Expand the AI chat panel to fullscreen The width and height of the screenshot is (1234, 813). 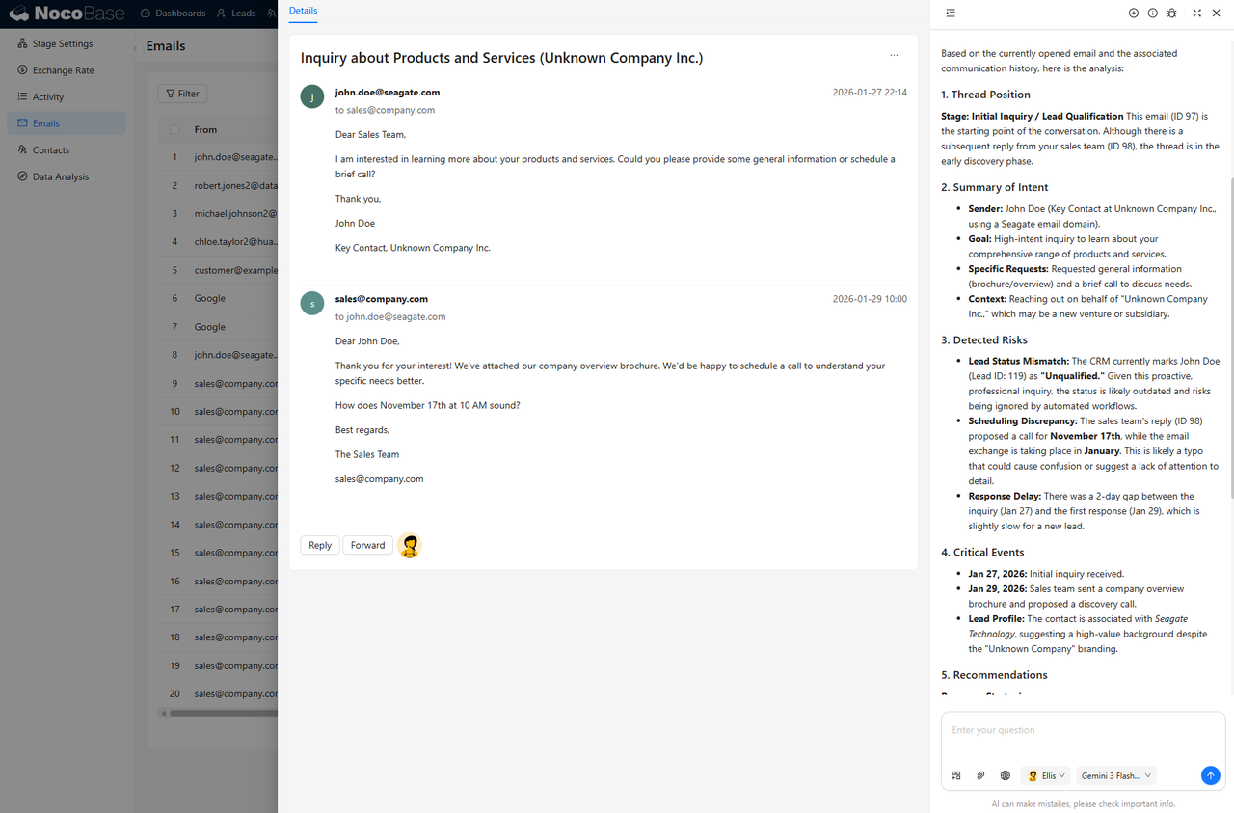(1196, 14)
